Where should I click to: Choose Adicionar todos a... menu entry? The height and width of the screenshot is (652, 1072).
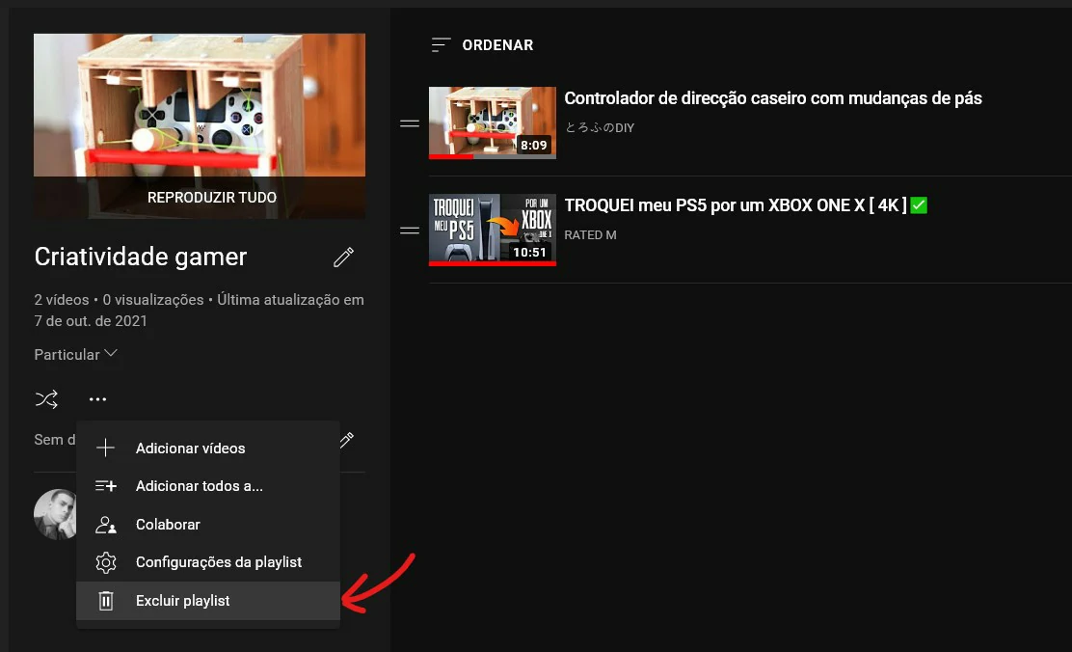click(208, 486)
